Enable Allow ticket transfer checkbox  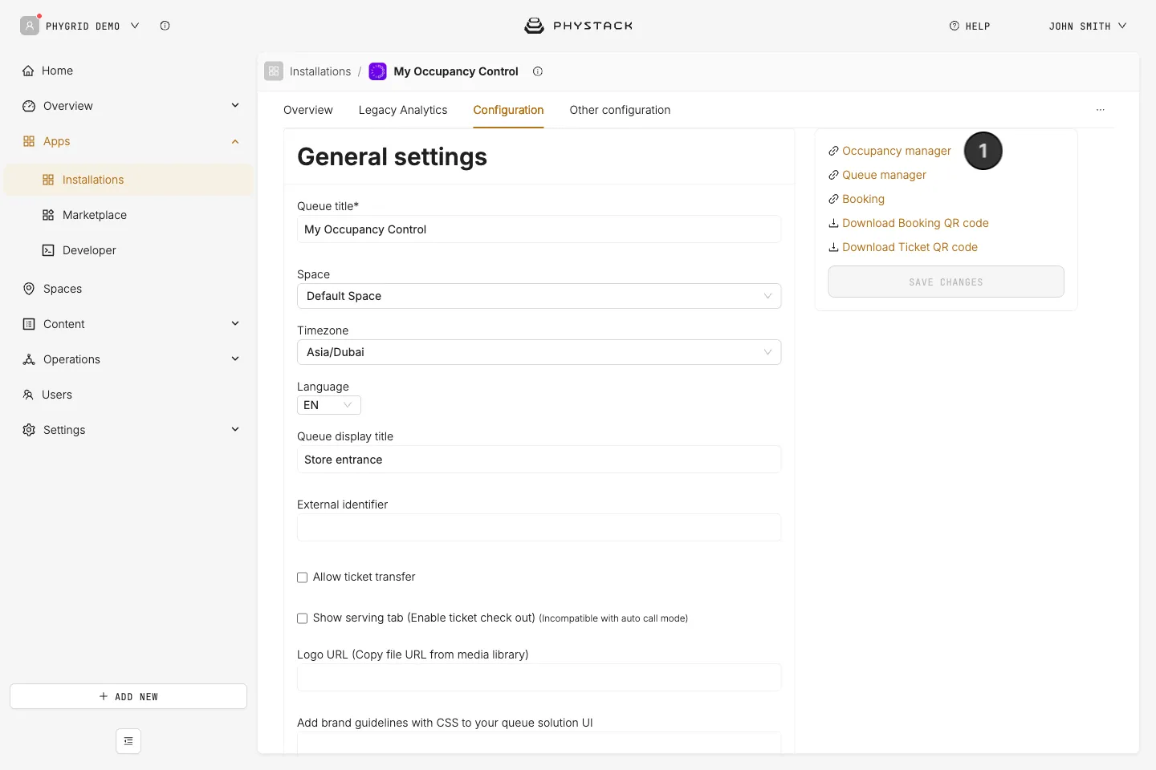point(303,577)
